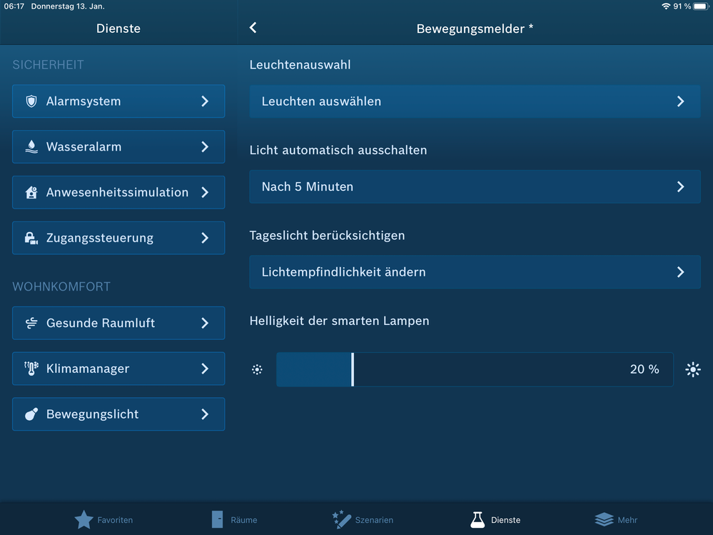
Task: Tap the bright sun icon right of slider
Action: pos(692,369)
